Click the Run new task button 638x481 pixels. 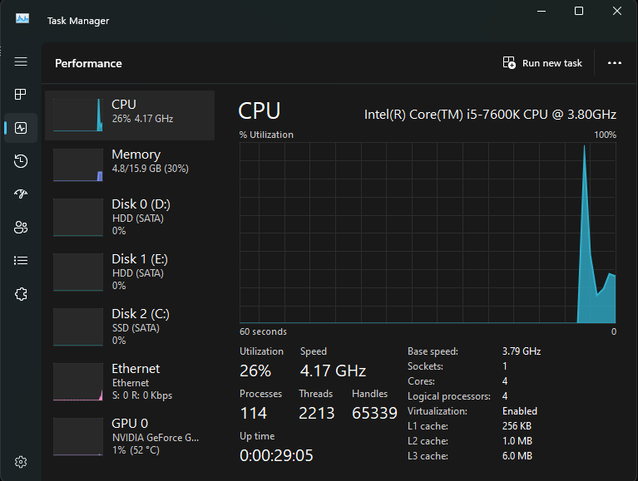coord(542,63)
